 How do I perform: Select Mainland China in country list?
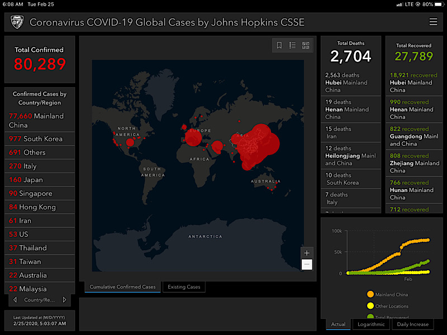click(40, 121)
